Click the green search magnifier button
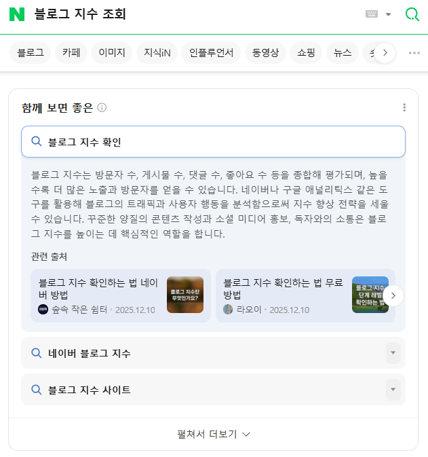 pos(412,14)
